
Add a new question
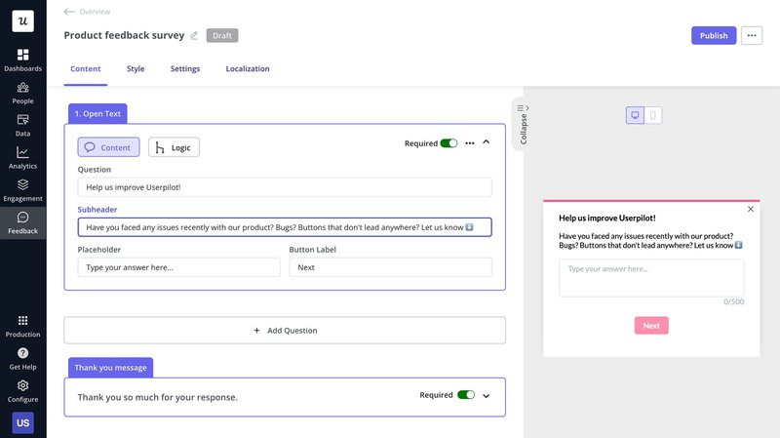click(x=285, y=330)
